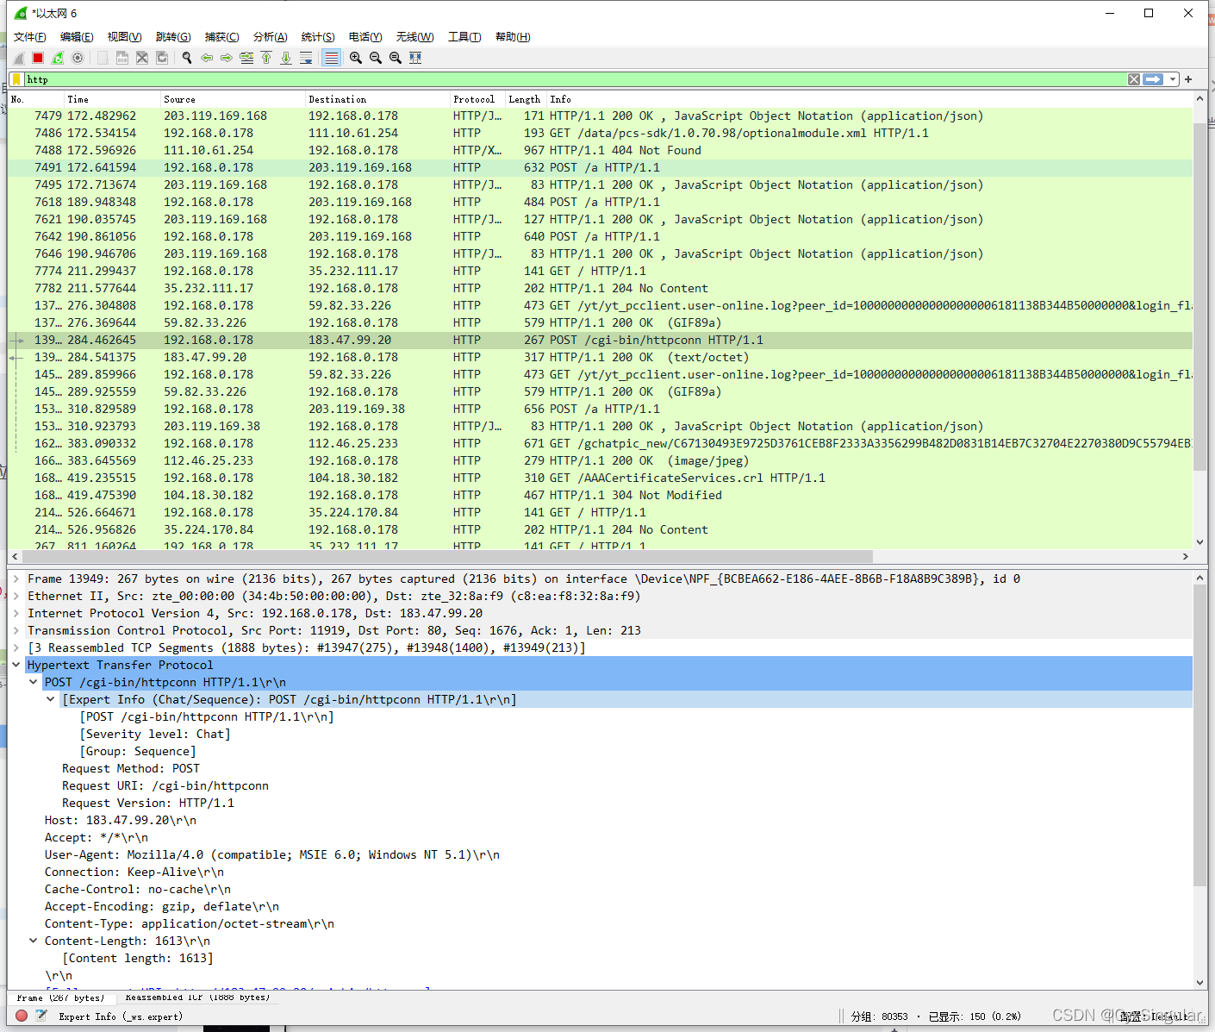Screen dimensions: 1215x1032
Task: Toggle packet colorization button
Action: (x=331, y=58)
